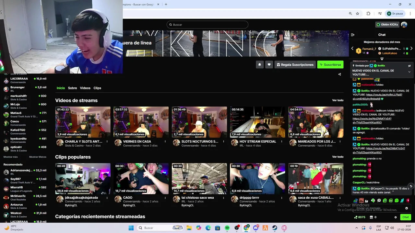Insert the red gem emote

(x=408, y=201)
